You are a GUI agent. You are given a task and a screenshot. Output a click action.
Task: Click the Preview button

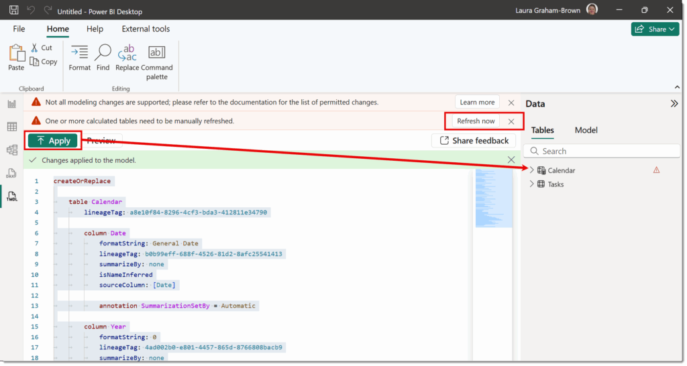(101, 141)
